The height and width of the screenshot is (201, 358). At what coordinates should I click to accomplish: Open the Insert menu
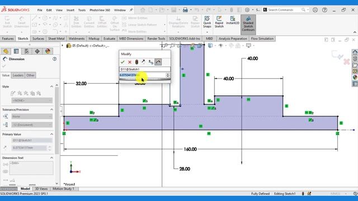pyautogui.click(x=70, y=10)
